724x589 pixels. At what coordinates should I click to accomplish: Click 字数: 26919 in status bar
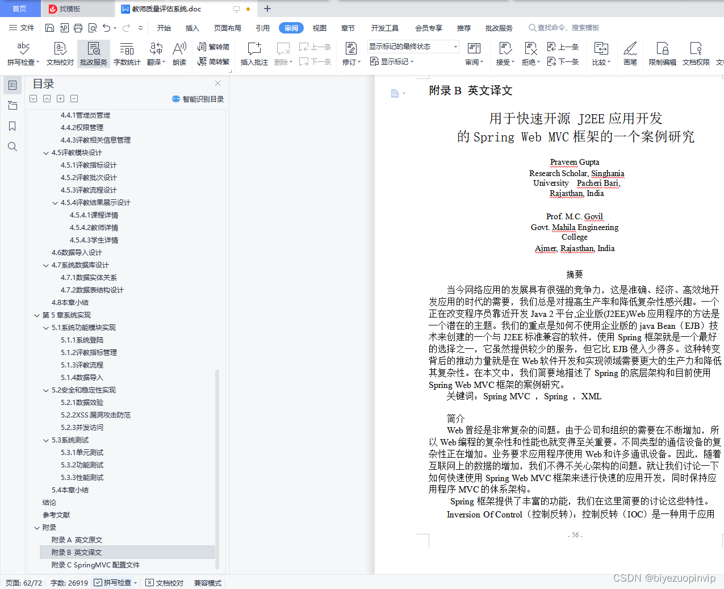pyautogui.click(x=69, y=583)
